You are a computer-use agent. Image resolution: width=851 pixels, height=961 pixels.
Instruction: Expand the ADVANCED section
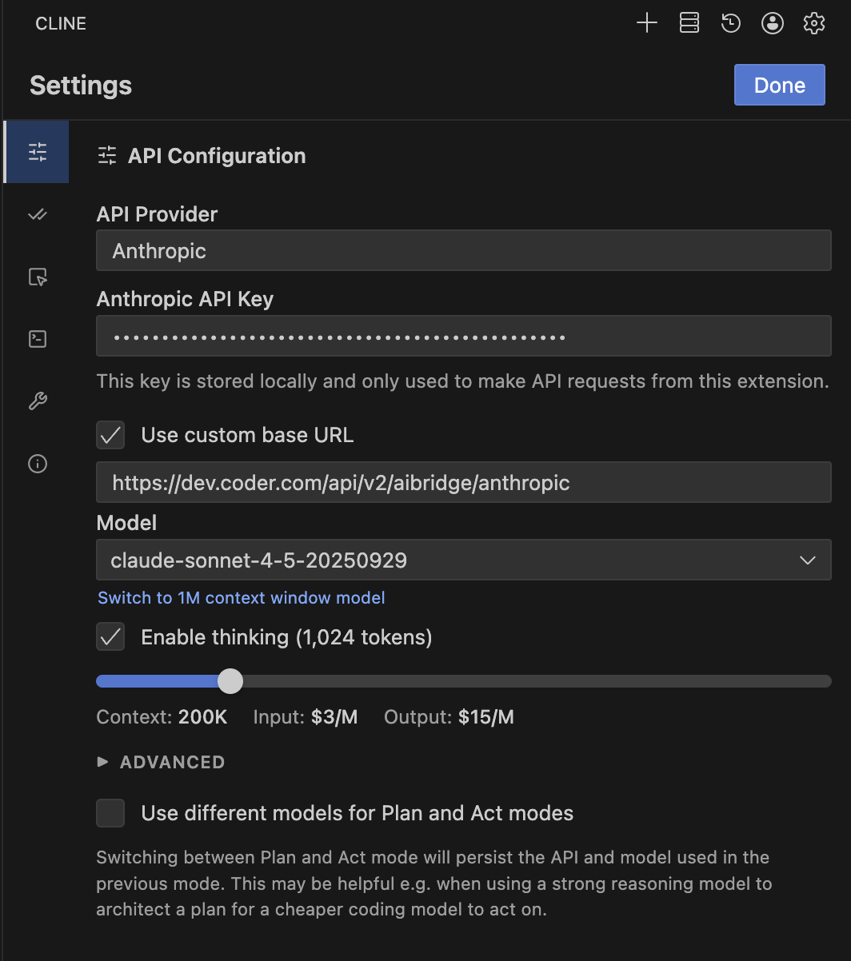161,762
